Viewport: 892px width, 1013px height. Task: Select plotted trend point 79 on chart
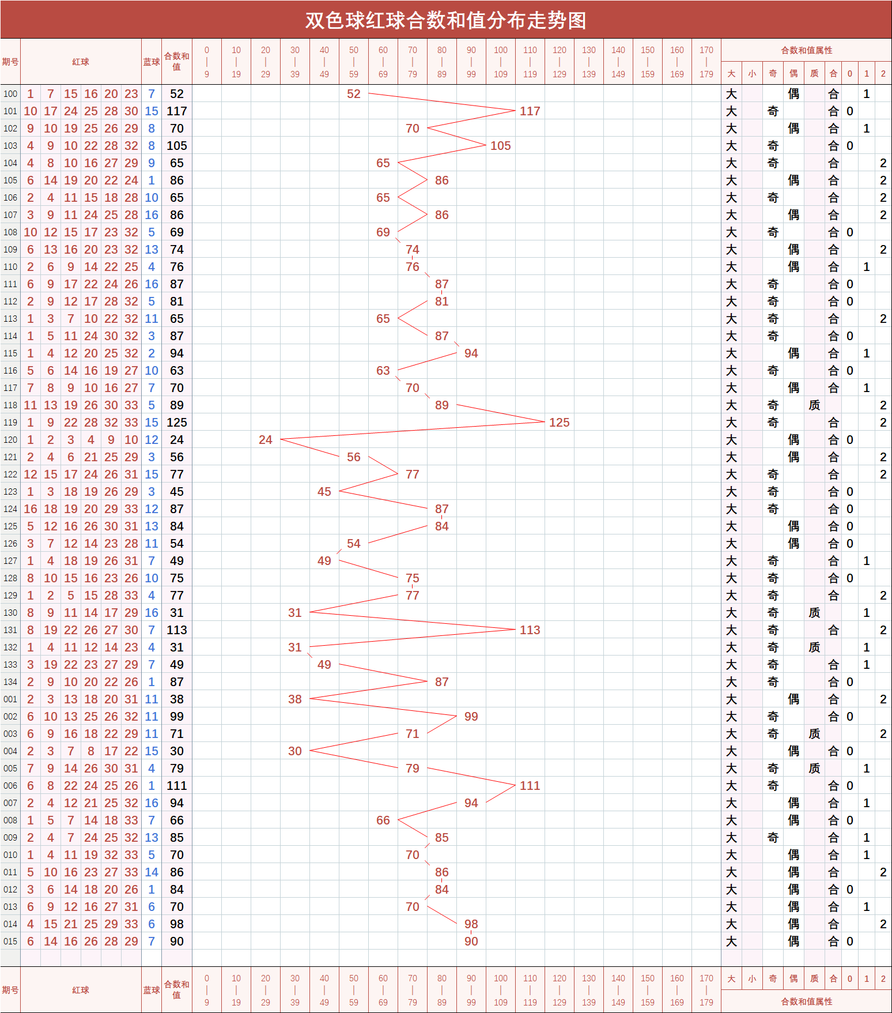pos(412,768)
